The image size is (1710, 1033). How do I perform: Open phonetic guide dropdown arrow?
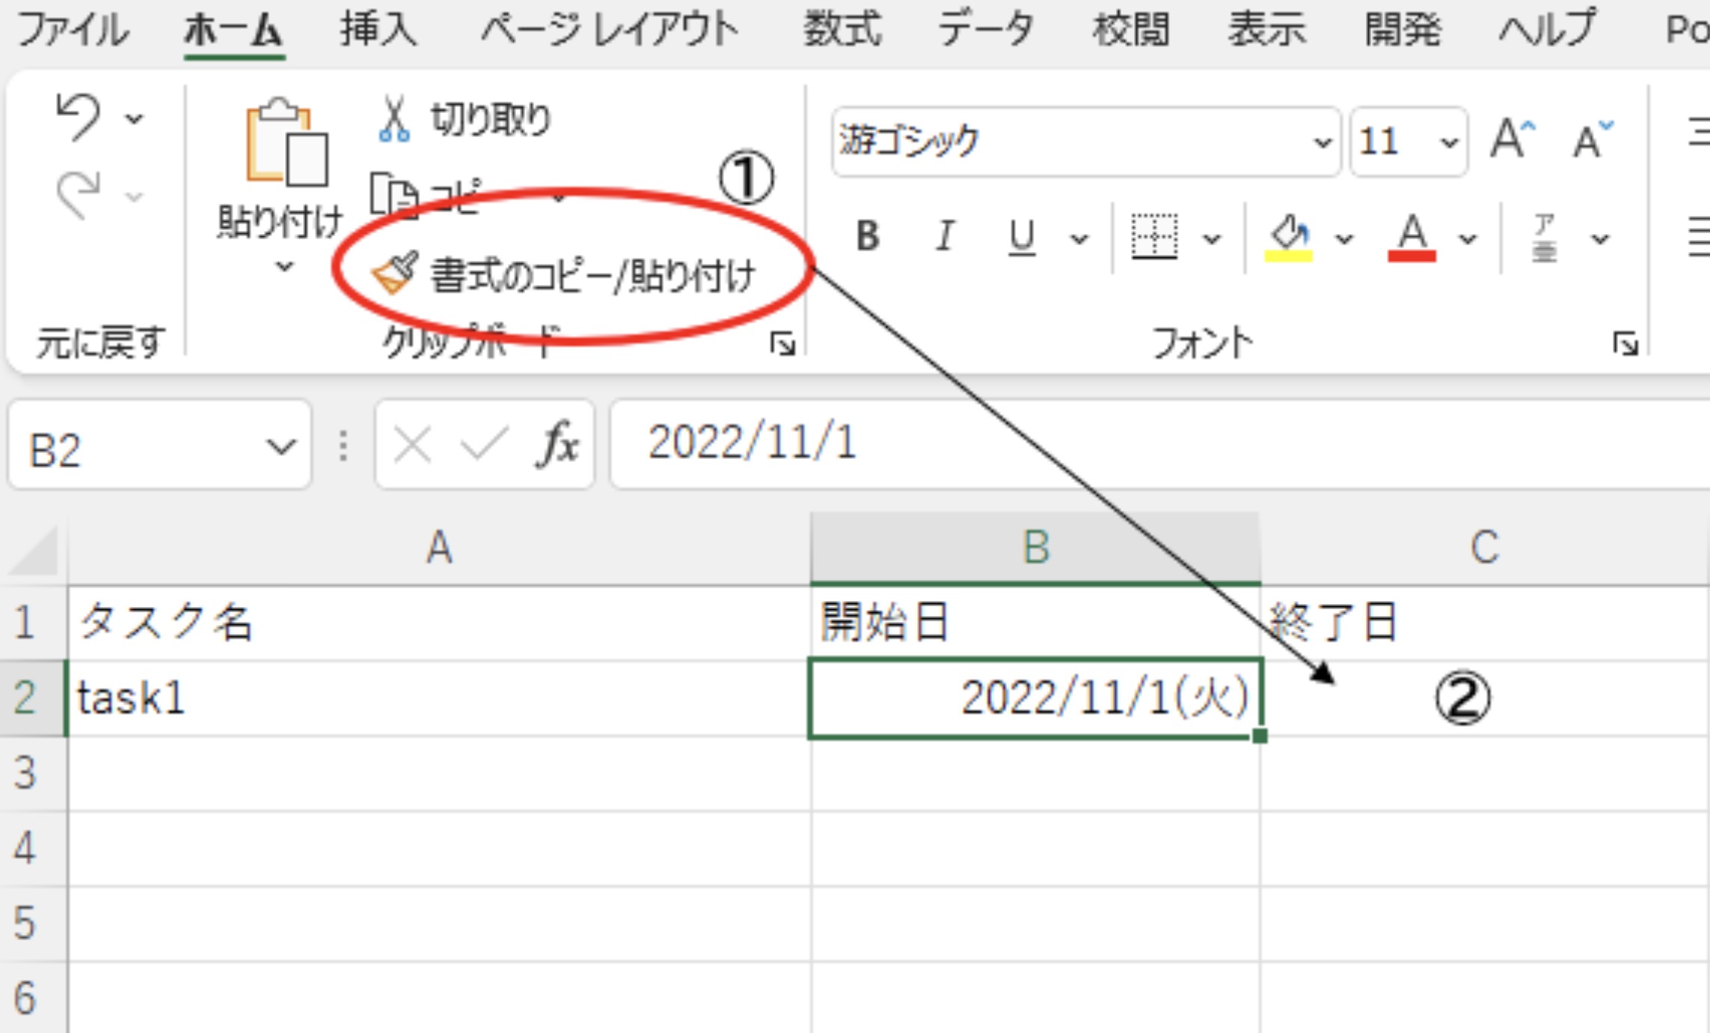[1600, 239]
